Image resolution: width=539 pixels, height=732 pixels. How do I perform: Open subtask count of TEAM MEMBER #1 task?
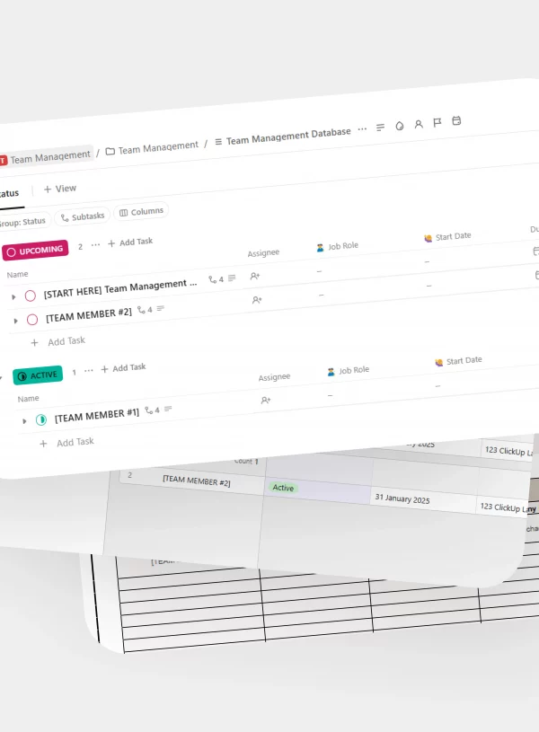click(152, 410)
